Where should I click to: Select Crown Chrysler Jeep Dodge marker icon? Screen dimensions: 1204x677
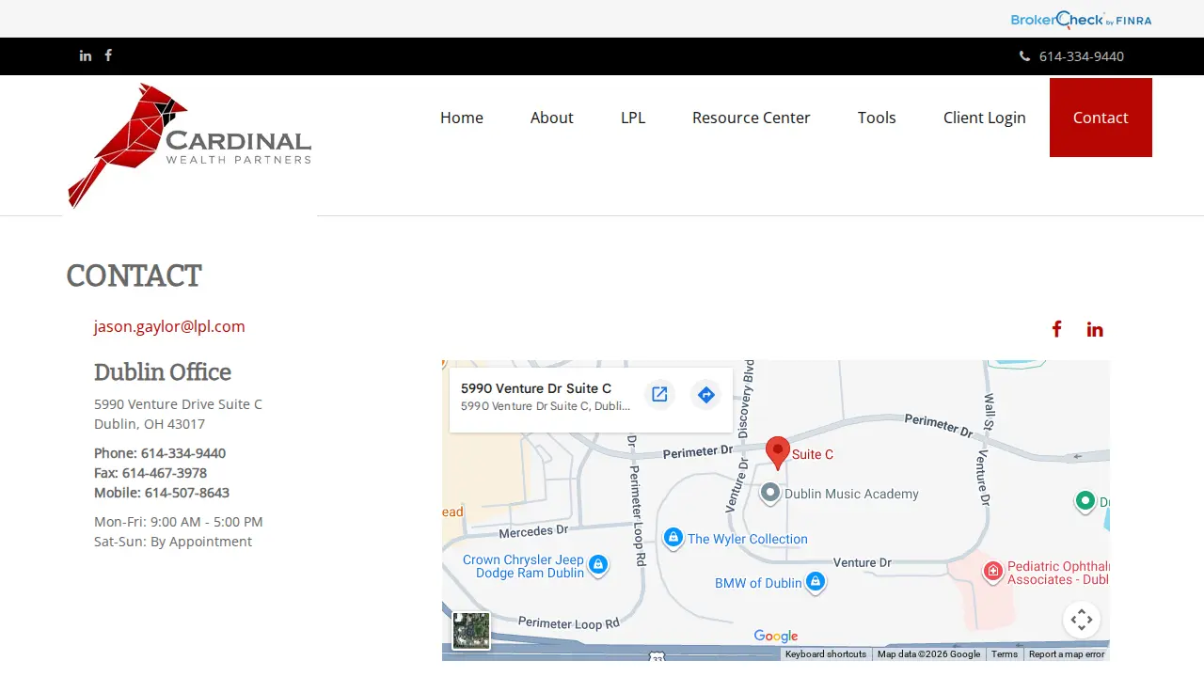tap(597, 565)
